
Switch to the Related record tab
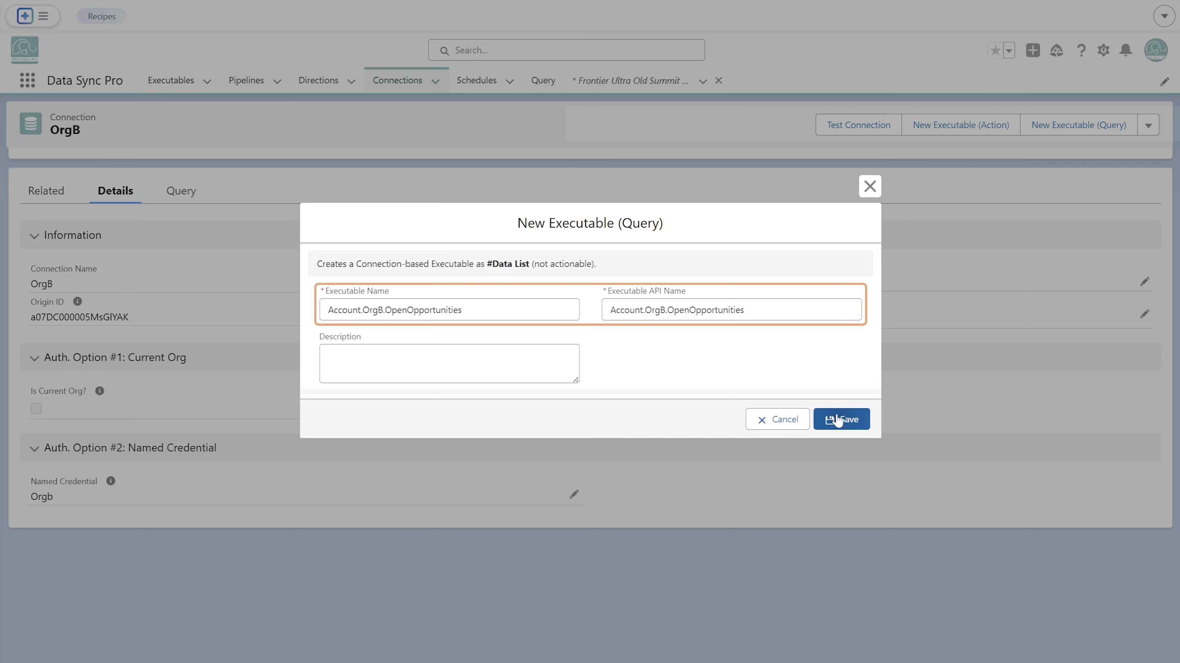point(46,190)
